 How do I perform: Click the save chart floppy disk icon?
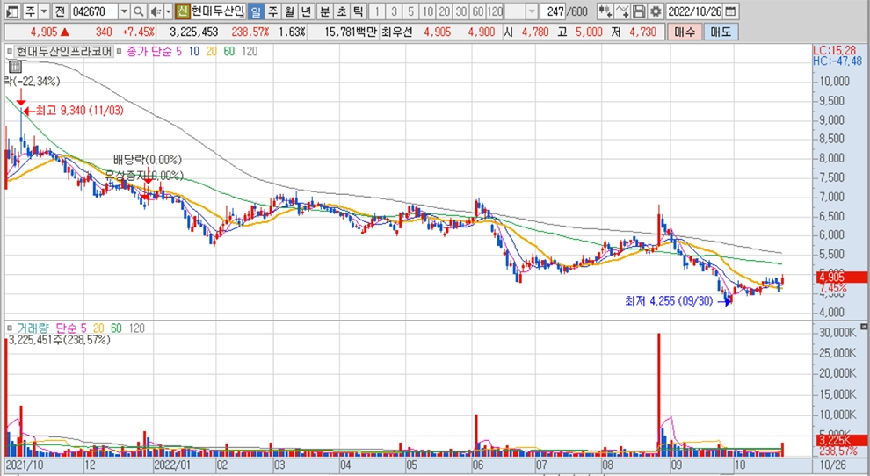coord(639,11)
